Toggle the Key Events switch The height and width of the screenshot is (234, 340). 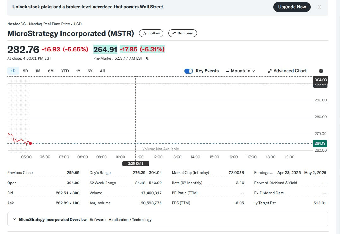point(188,71)
